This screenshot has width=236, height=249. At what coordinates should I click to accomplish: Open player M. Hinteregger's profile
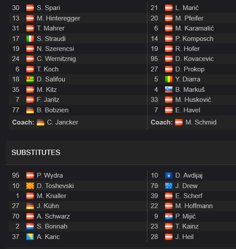(x=58, y=18)
